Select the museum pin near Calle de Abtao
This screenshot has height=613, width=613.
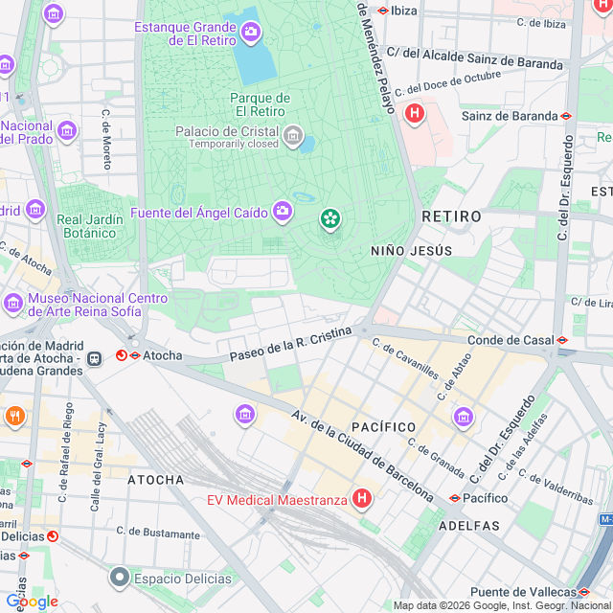[464, 418]
